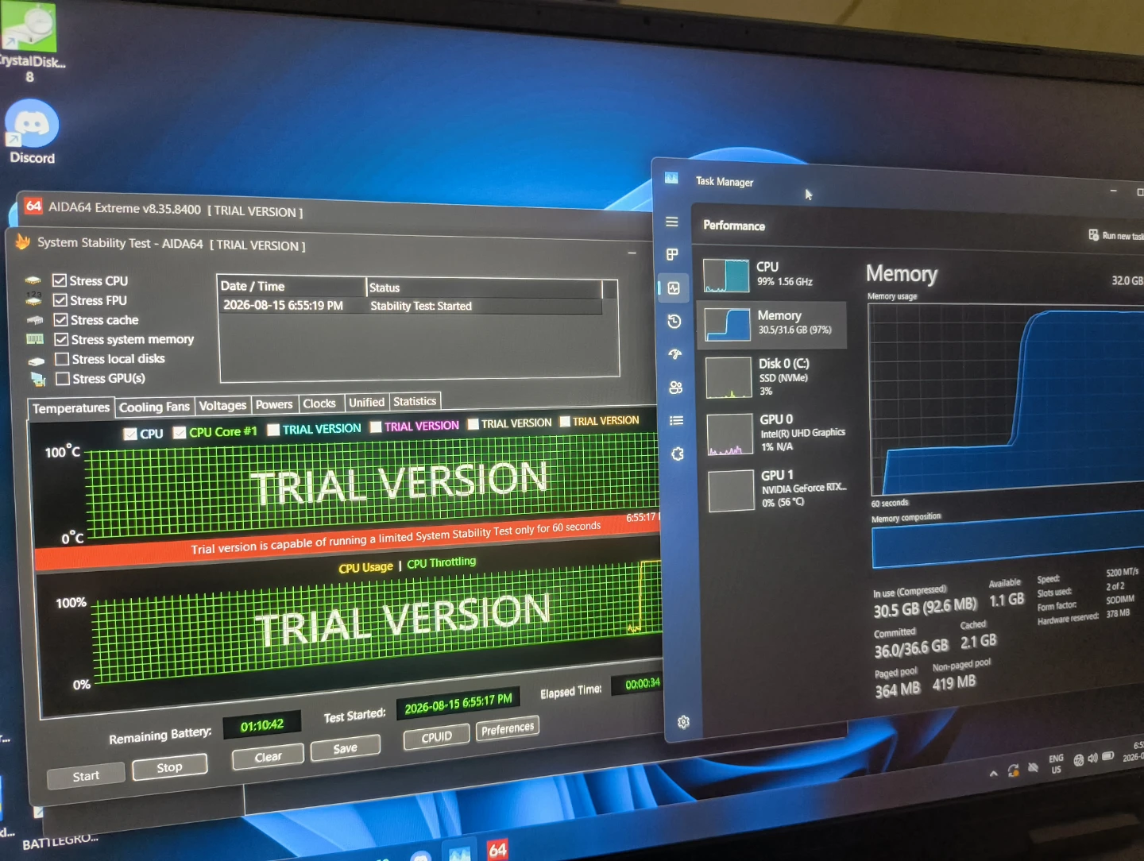Click the update sync tray icon
This screenshot has height=861, width=1144.
(1013, 770)
